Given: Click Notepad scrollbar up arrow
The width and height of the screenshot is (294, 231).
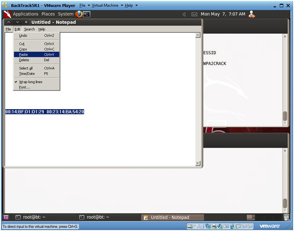Looking at the screenshot, I should (198, 35).
